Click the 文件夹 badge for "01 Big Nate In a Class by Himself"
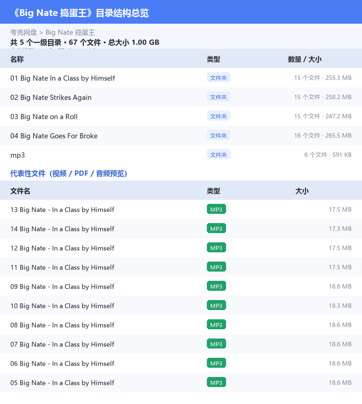This screenshot has height=404, width=362. point(218,78)
